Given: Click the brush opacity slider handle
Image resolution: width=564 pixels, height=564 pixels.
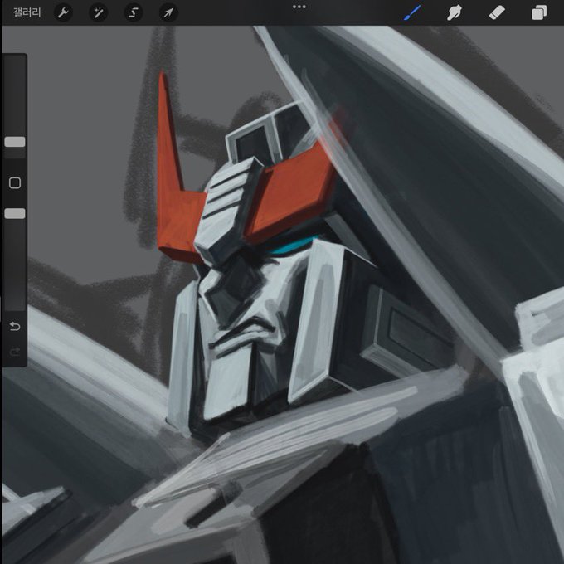Looking at the screenshot, I should click(15, 213).
